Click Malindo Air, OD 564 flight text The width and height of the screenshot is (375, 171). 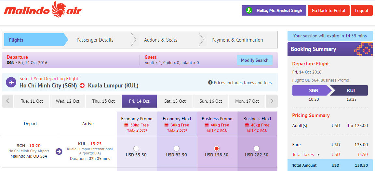coord(29,156)
